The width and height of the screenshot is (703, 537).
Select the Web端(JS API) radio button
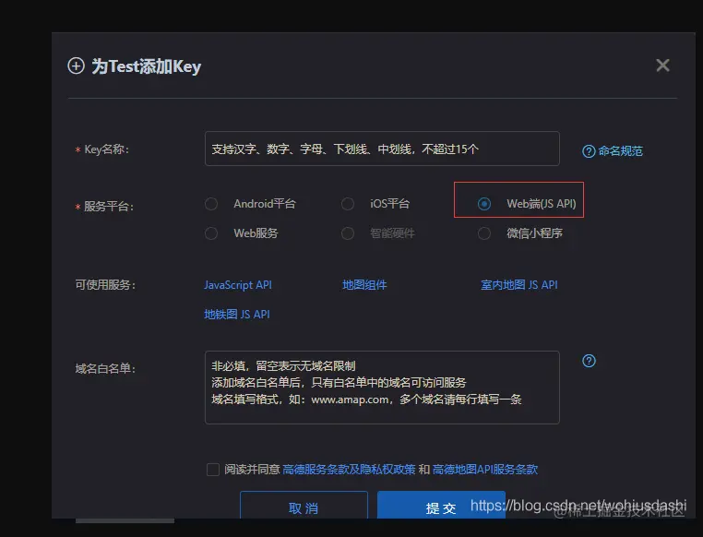tap(483, 204)
